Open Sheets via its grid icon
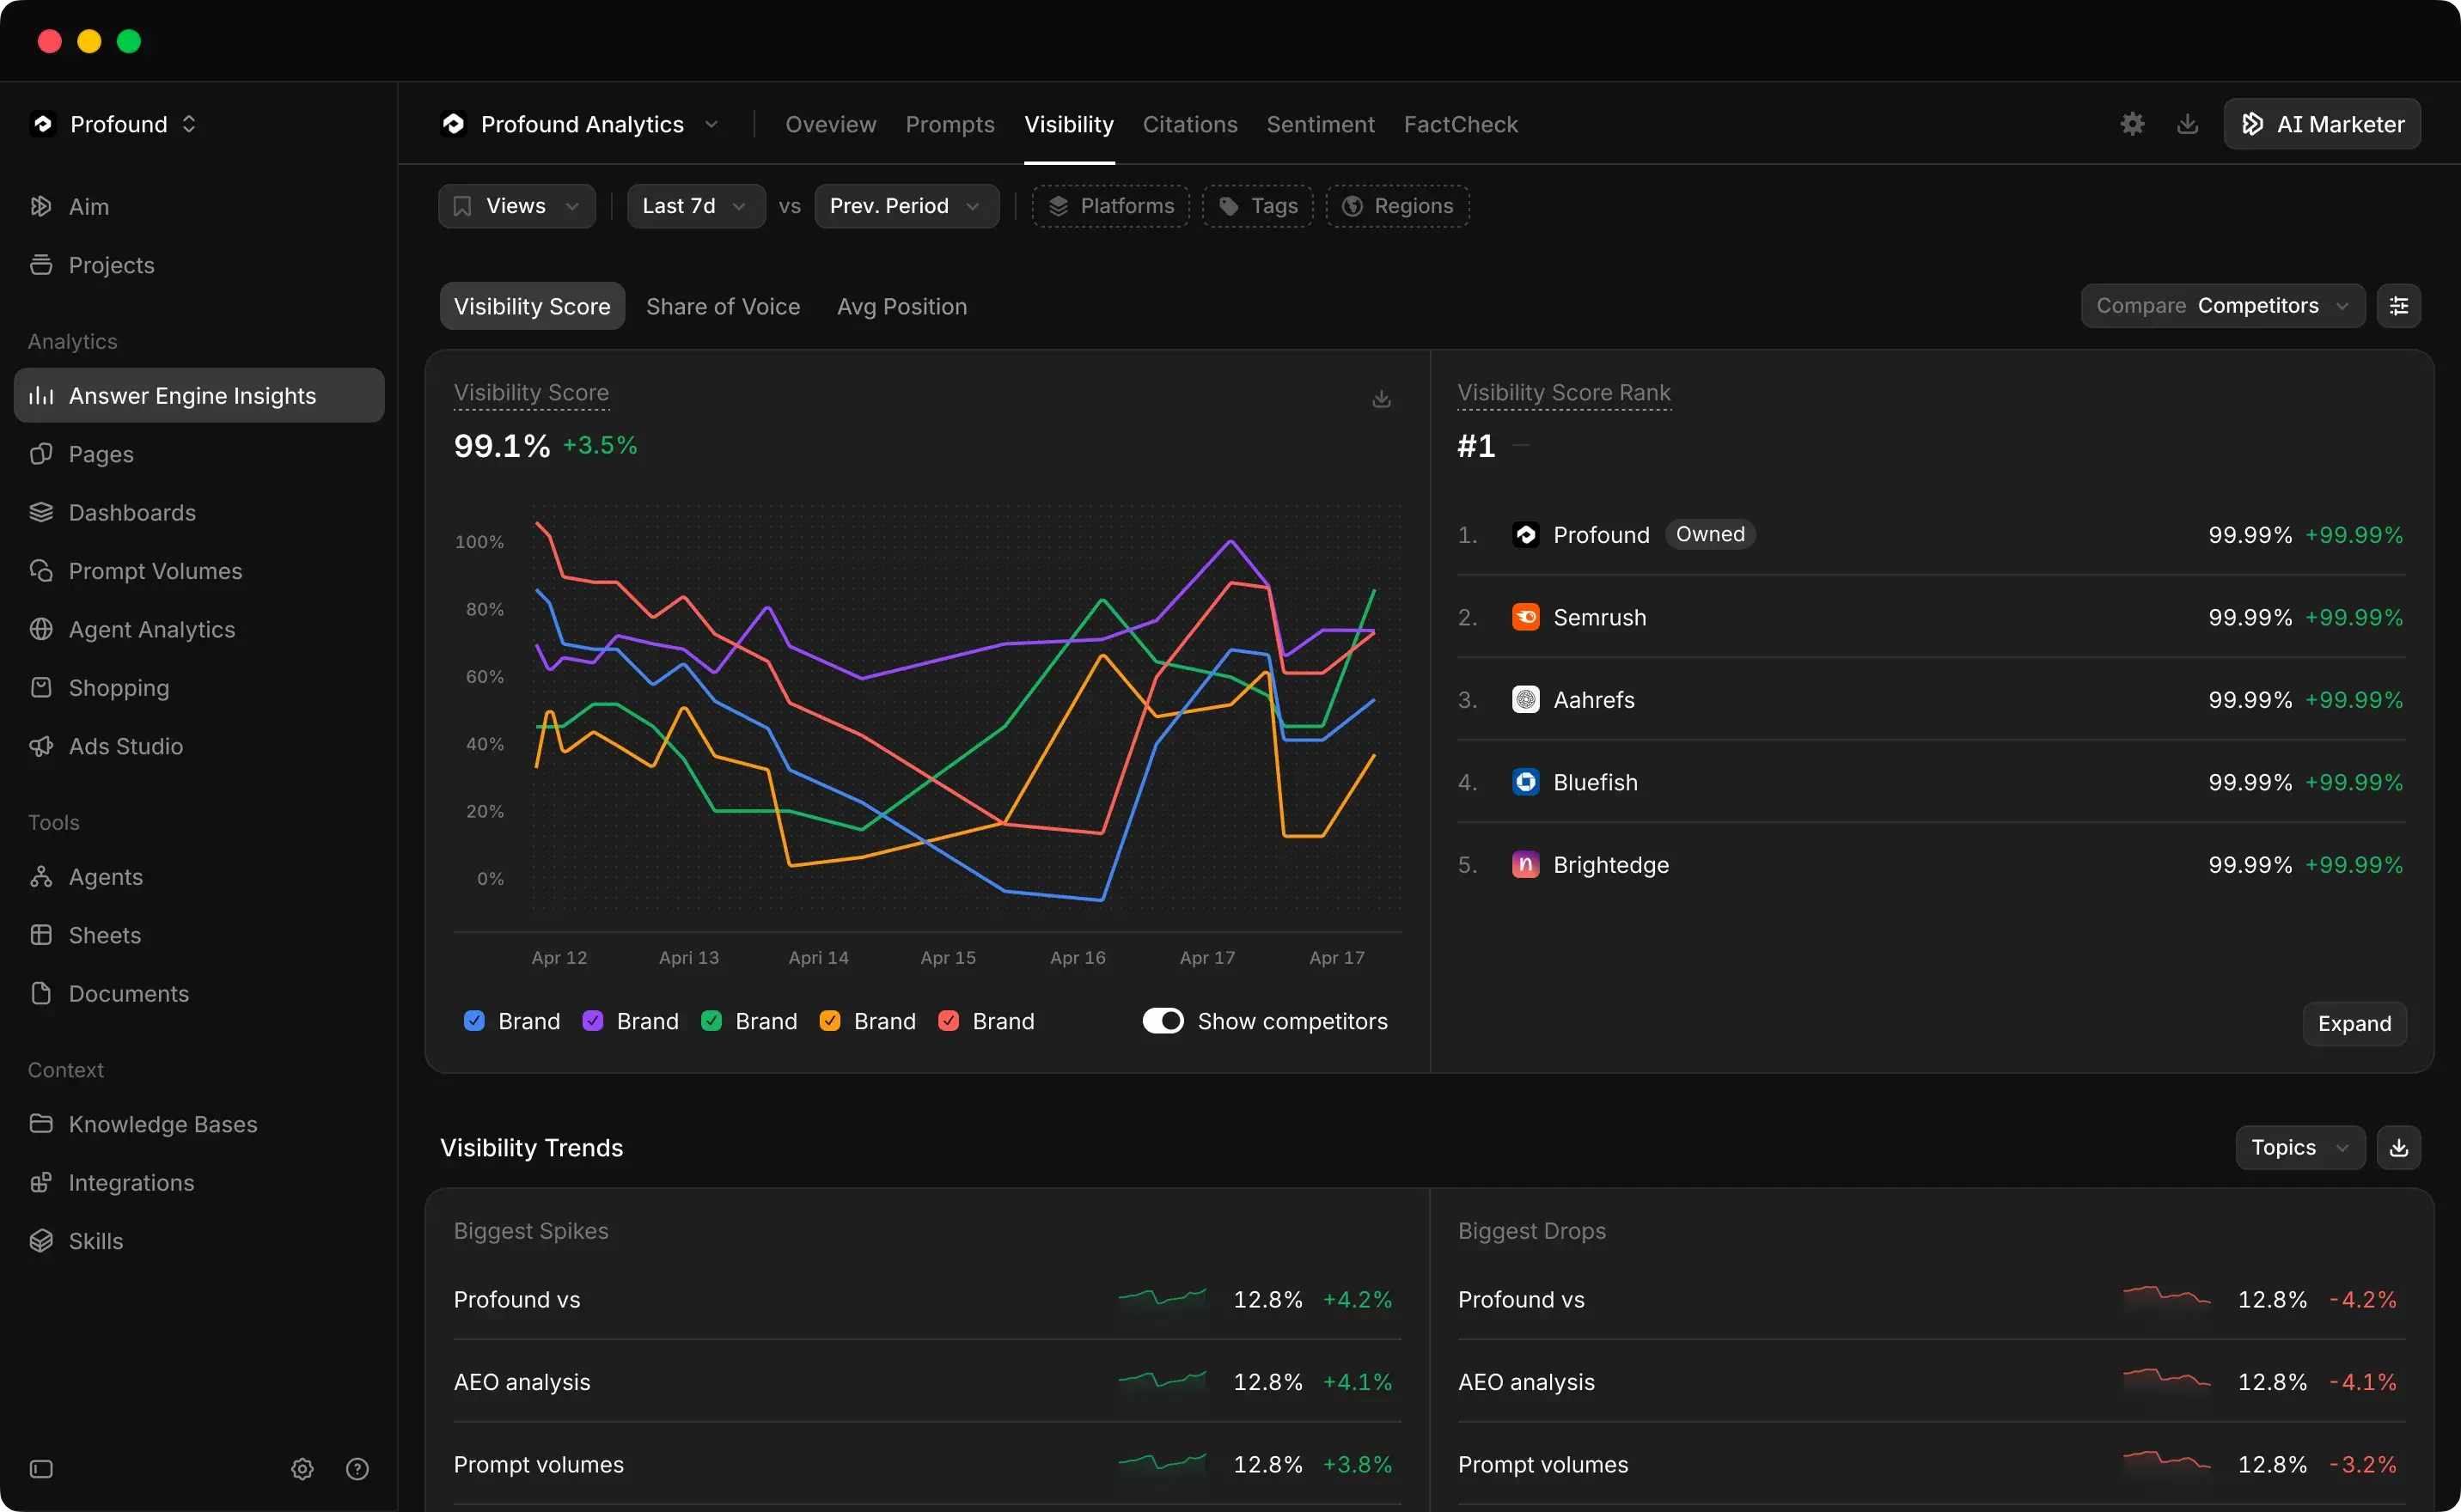This screenshot has width=2461, height=1512. [x=41, y=935]
